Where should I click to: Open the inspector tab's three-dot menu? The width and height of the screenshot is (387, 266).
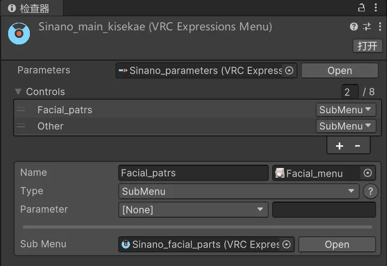pyautogui.click(x=376, y=8)
